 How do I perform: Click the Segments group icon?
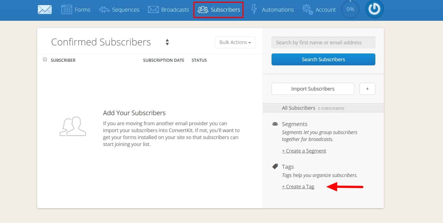tap(275, 124)
